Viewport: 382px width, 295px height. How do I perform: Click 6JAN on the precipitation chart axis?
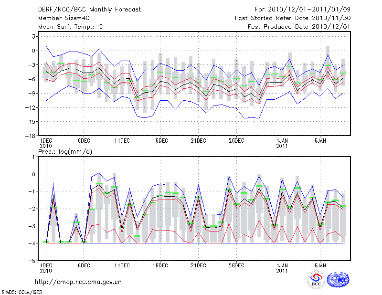tap(320, 265)
